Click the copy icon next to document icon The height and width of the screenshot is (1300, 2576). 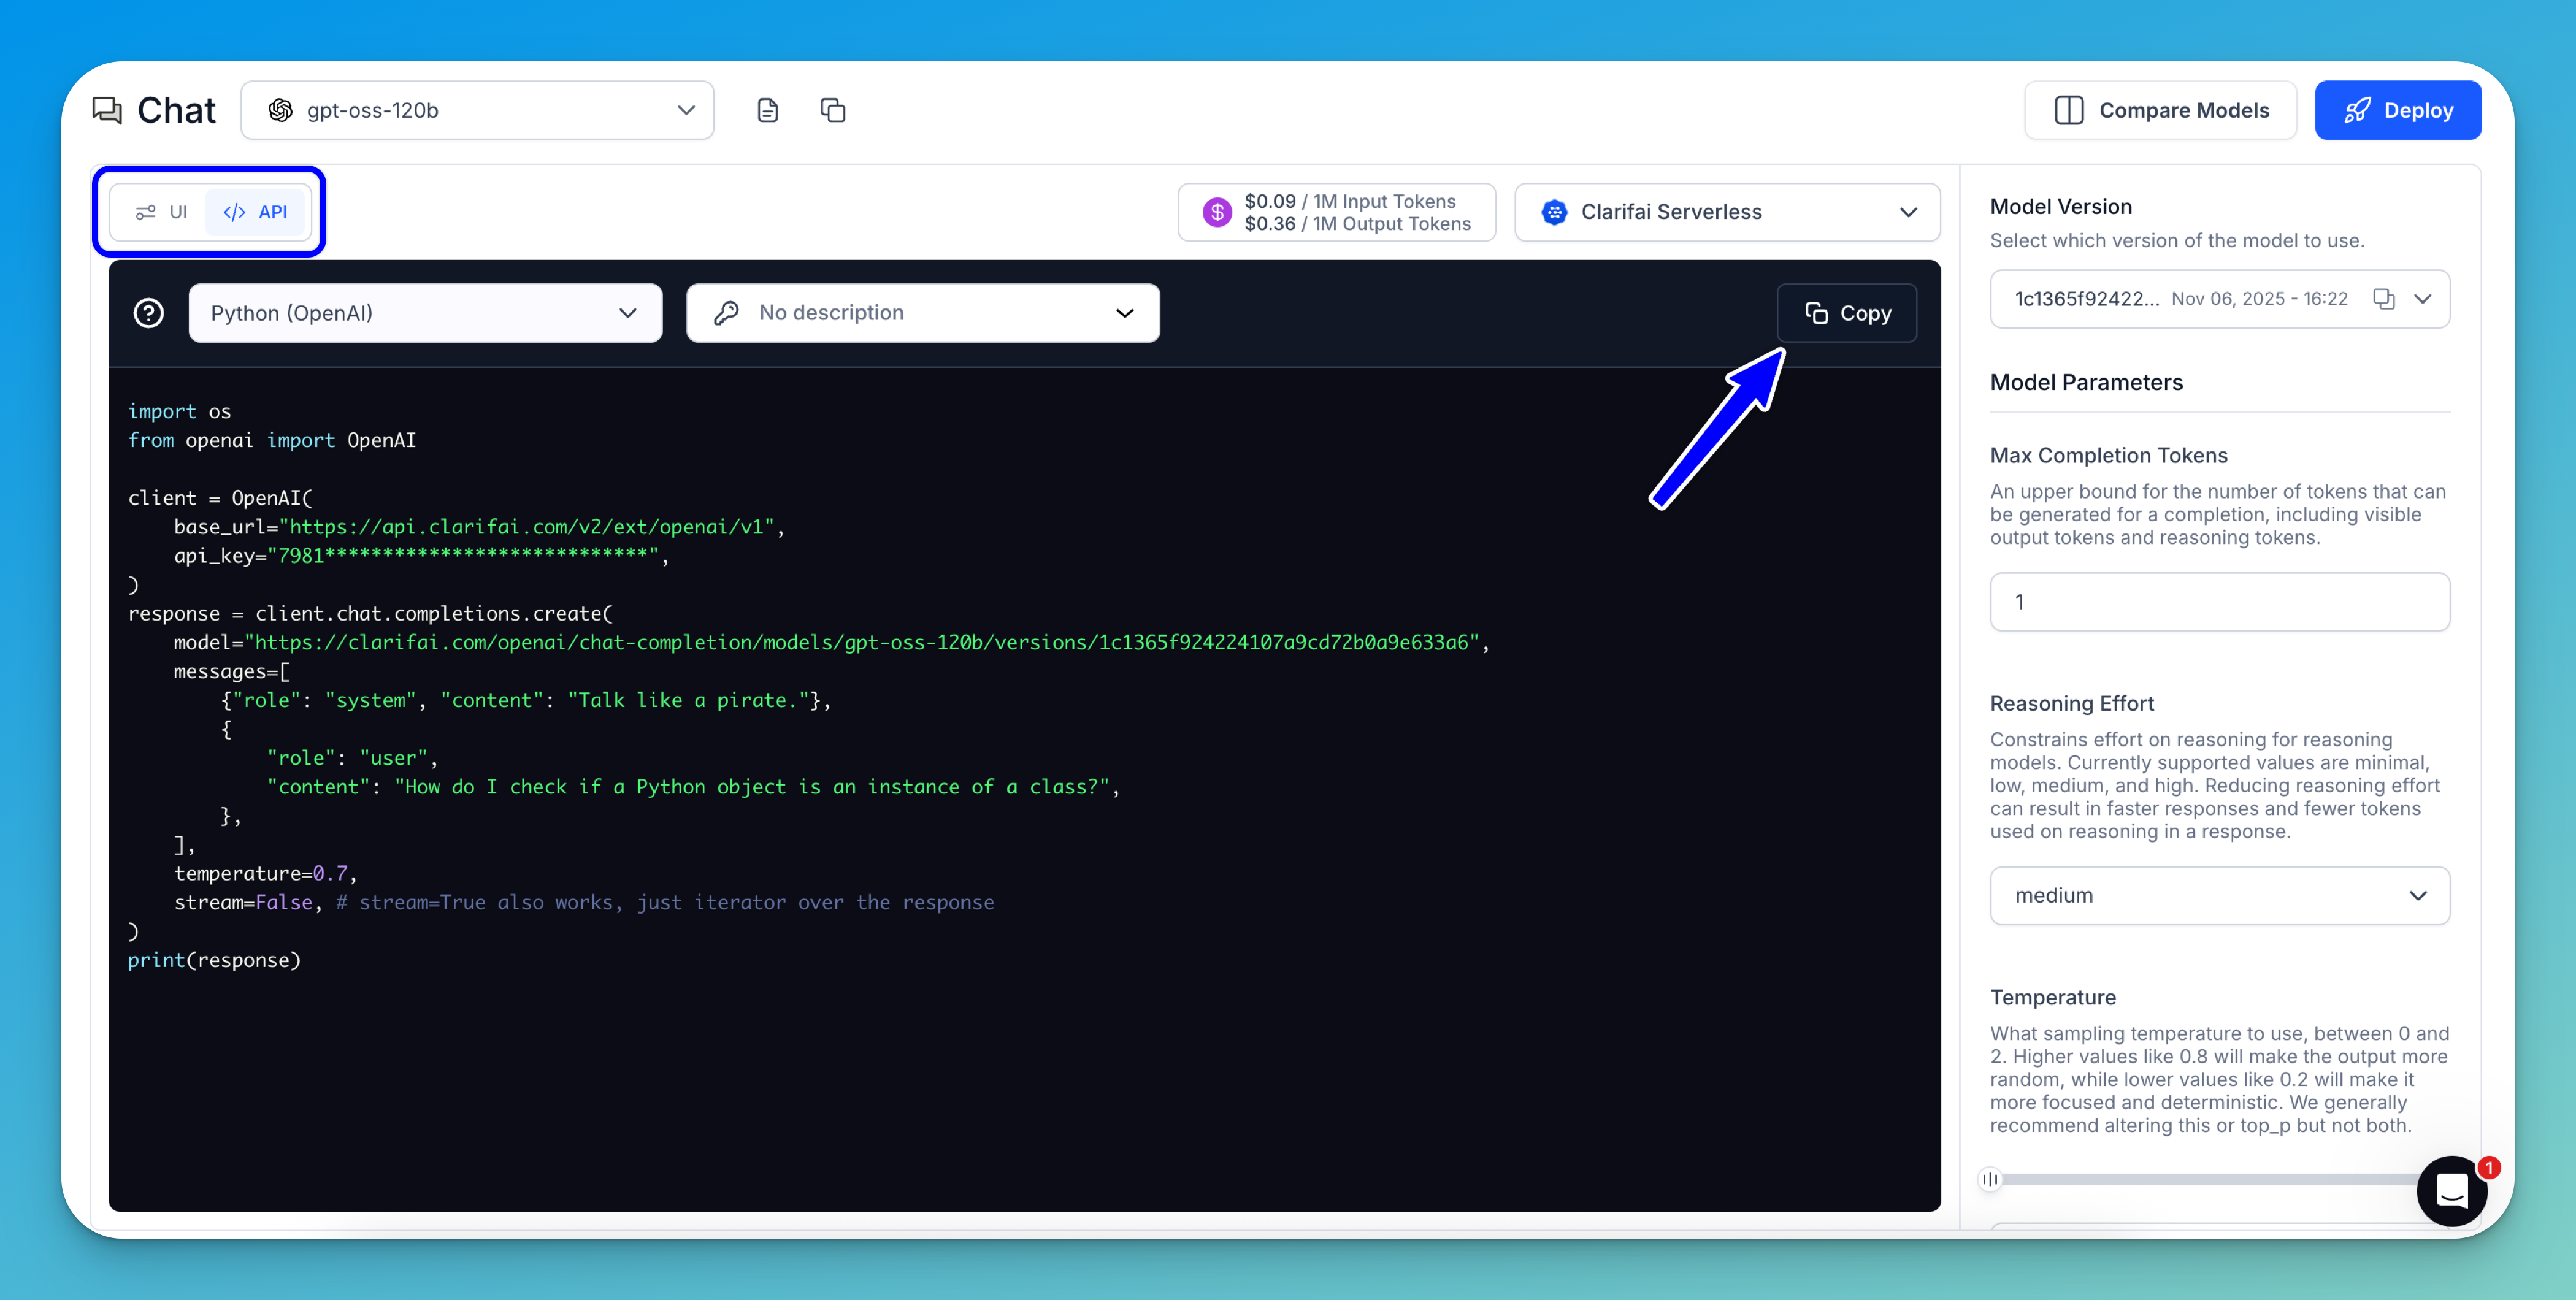(833, 110)
